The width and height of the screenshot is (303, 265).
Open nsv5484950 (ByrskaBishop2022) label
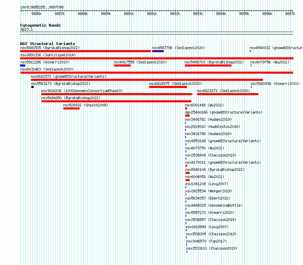[x=71, y=98]
